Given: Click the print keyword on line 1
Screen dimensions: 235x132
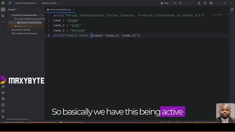Looking at the screenshot, I should pos(58,15).
